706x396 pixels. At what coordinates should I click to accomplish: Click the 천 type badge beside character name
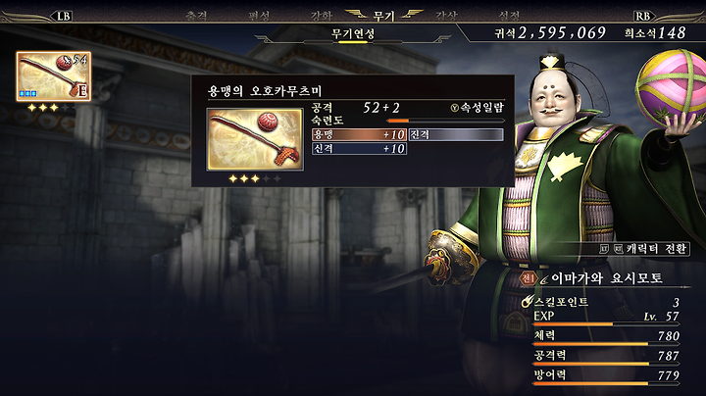point(529,278)
